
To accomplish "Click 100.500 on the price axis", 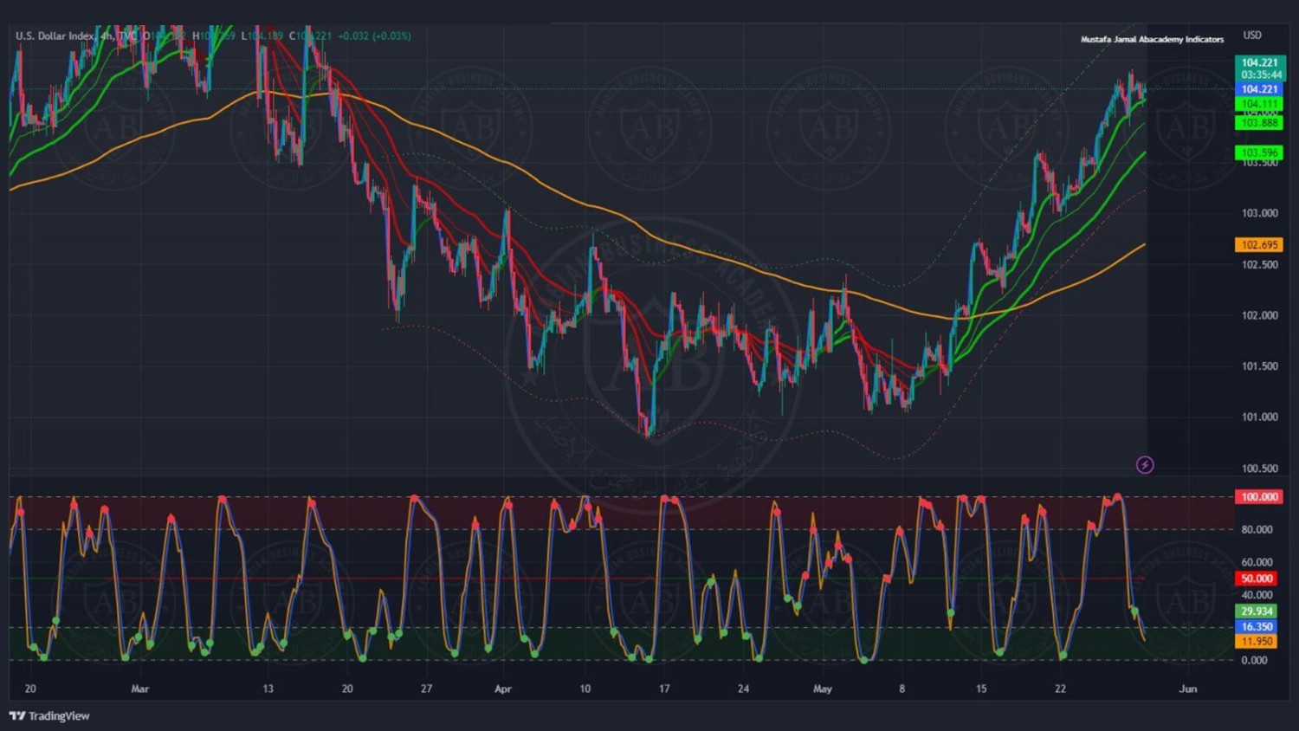I will coord(1259,469).
